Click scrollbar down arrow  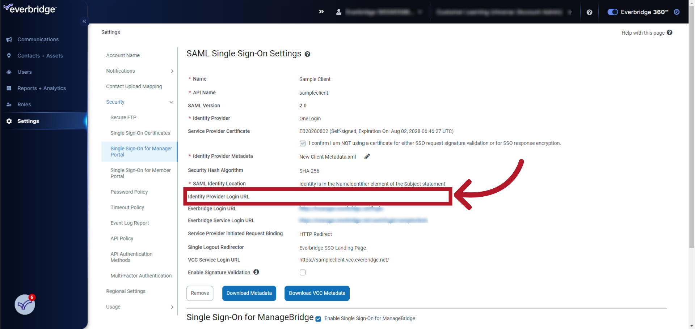[692, 326]
